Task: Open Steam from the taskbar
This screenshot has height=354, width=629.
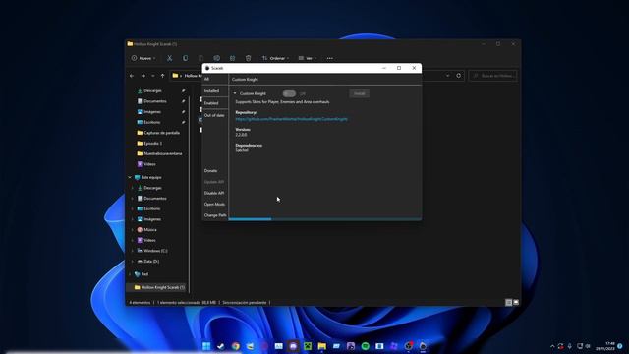Action: tap(221, 346)
